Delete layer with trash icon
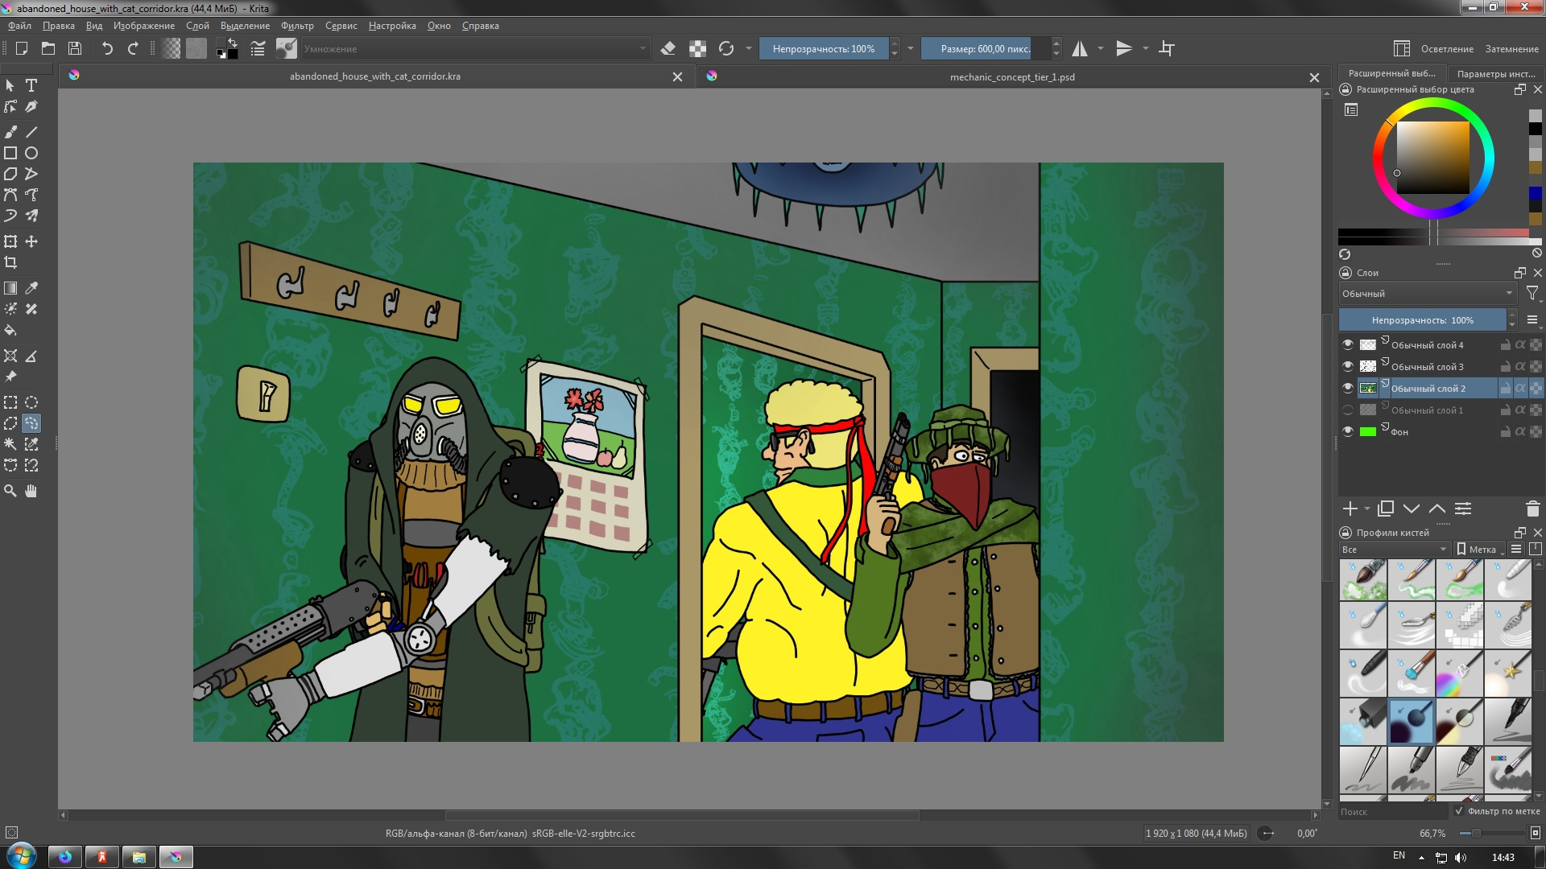The image size is (1546, 869). [x=1532, y=509]
